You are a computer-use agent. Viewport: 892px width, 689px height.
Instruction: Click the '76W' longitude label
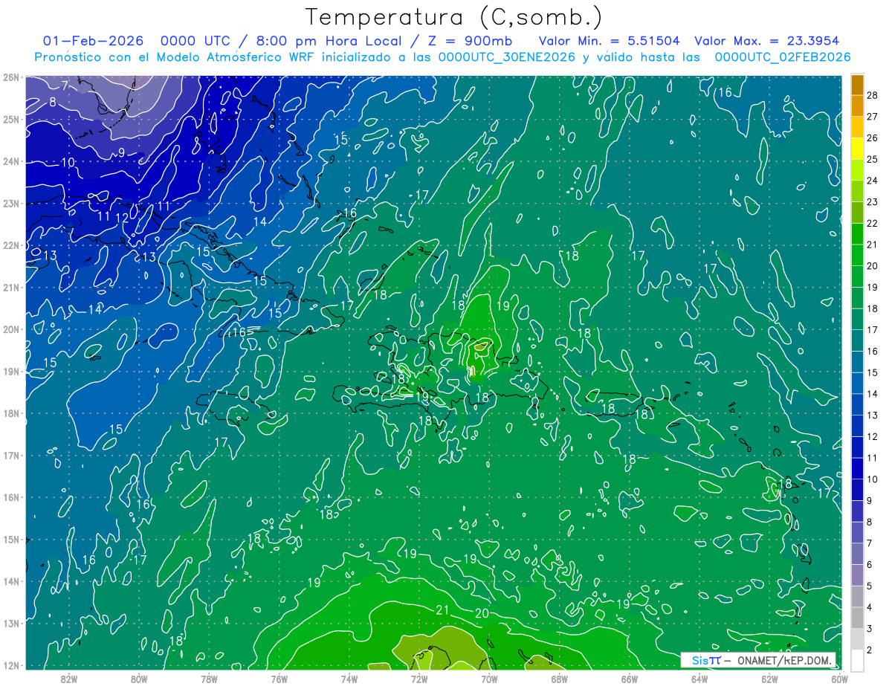[x=279, y=679]
